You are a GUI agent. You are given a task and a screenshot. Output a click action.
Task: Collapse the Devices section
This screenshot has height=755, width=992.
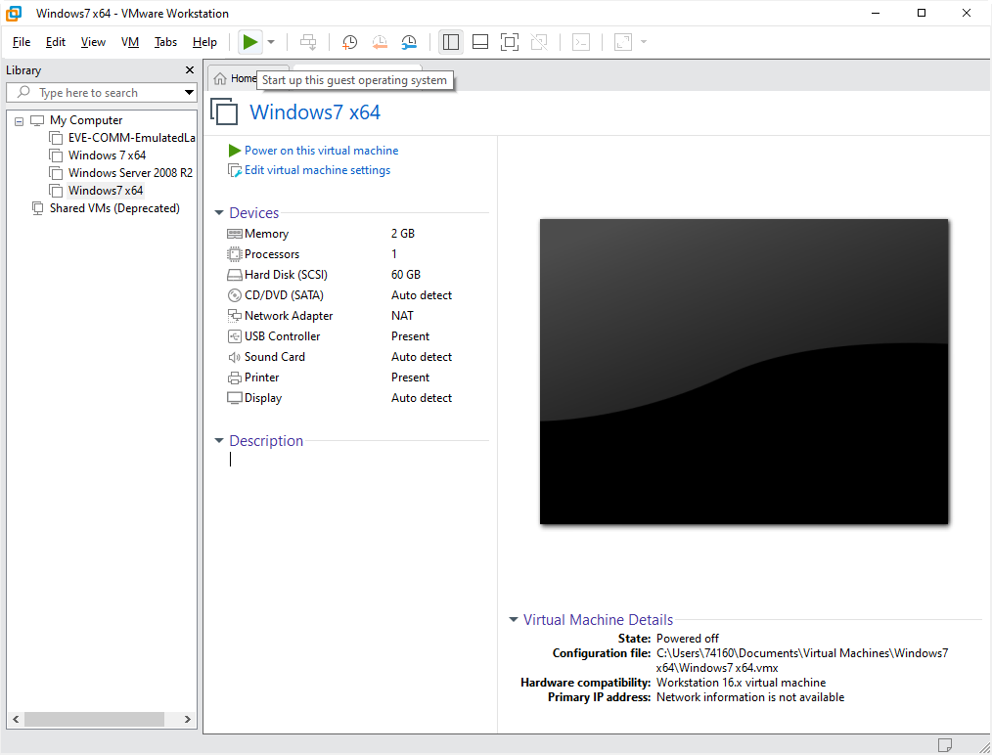(x=219, y=213)
